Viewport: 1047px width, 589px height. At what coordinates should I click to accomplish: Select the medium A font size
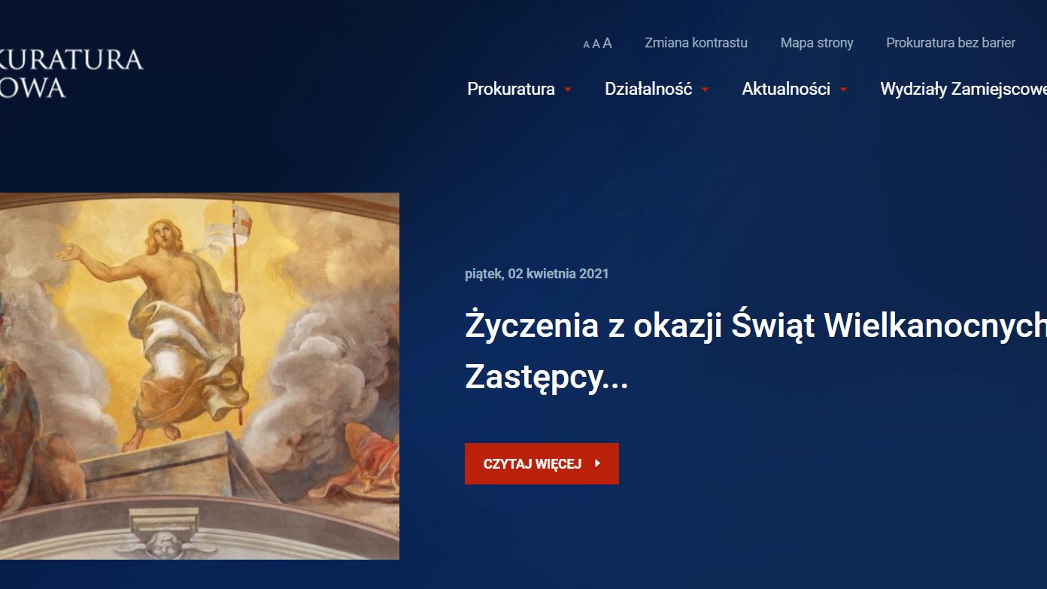pos(596,44)
